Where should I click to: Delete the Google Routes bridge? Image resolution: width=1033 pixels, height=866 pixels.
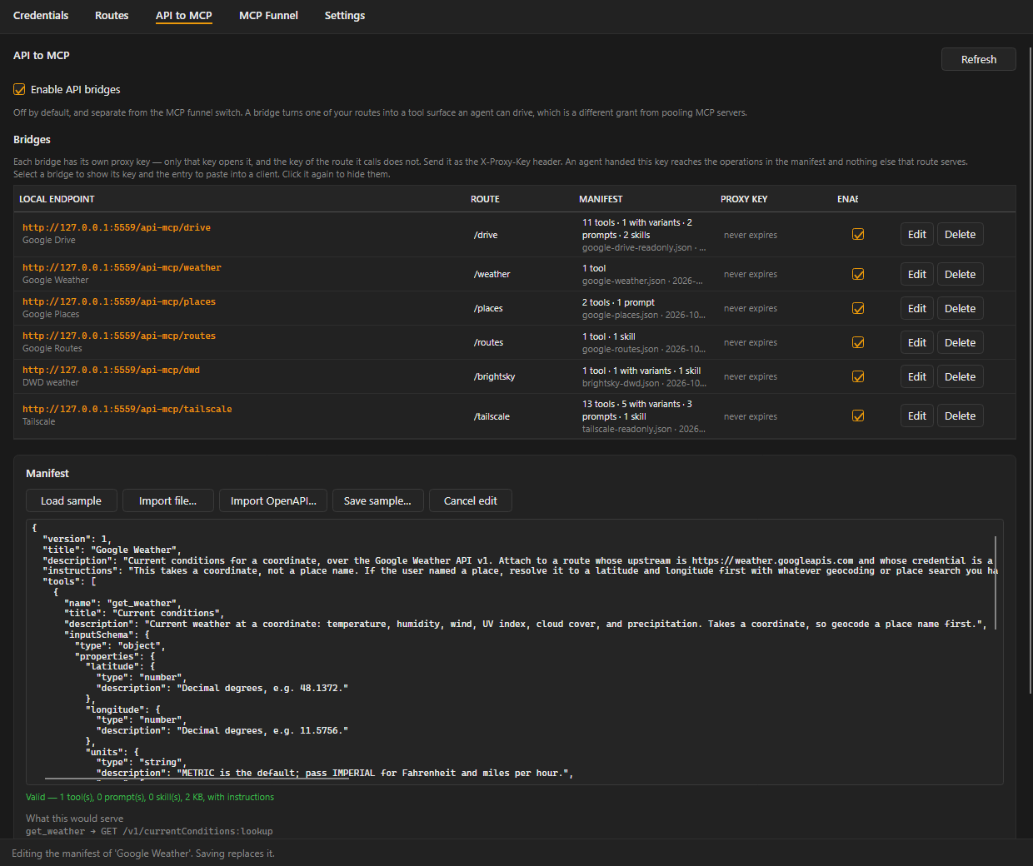(x=960, y=342)
